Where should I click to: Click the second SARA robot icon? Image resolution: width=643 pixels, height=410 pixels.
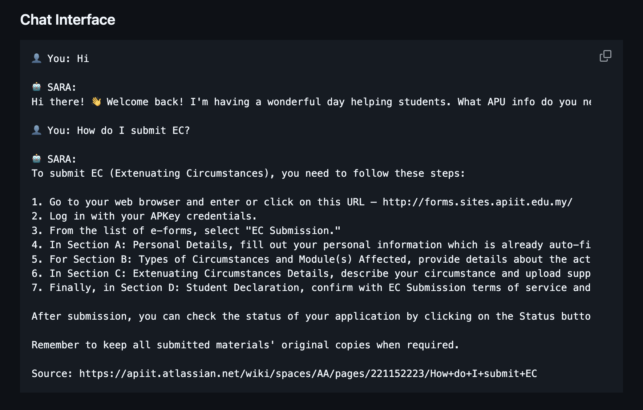click(36, 159)
